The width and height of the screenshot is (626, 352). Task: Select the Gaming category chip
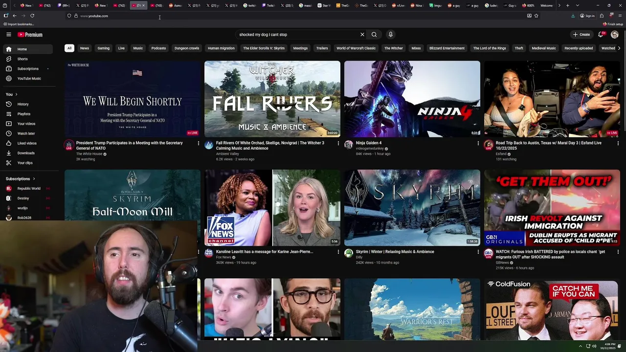pyautogui.click(x=103, y=48)
